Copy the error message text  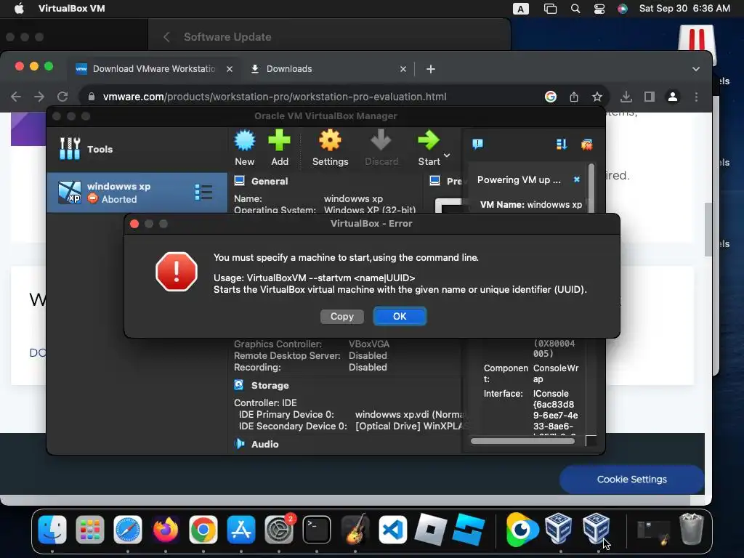pyautogui.click(x=341, y=317)
